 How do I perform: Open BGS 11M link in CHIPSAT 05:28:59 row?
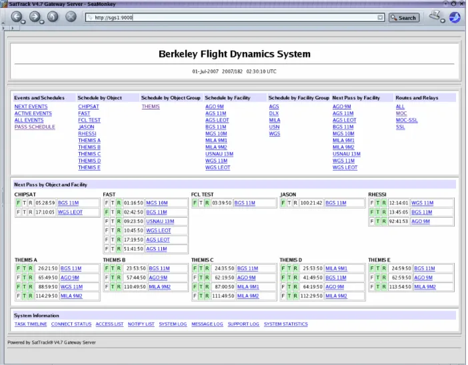tap(68, 203)
